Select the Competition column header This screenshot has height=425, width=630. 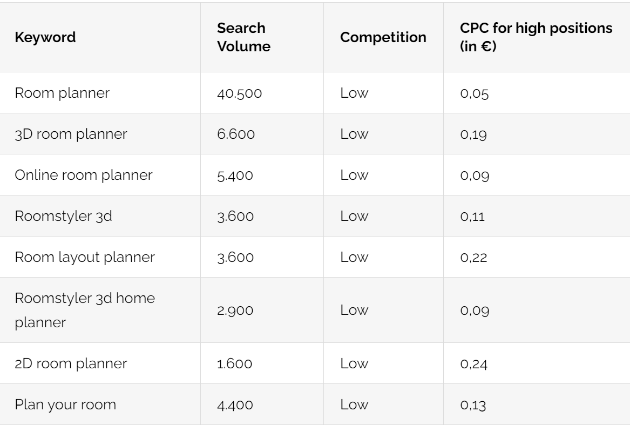(383, 37)
